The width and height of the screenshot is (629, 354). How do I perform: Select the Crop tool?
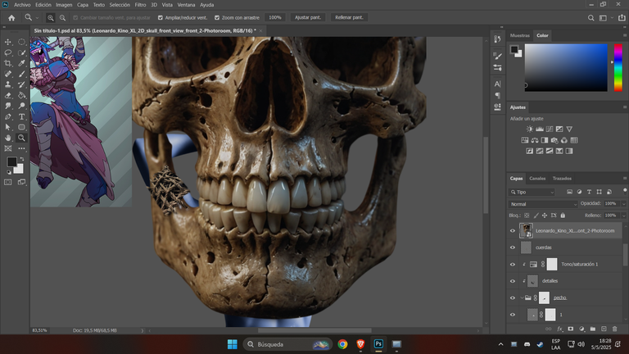[x=7, y=63]
